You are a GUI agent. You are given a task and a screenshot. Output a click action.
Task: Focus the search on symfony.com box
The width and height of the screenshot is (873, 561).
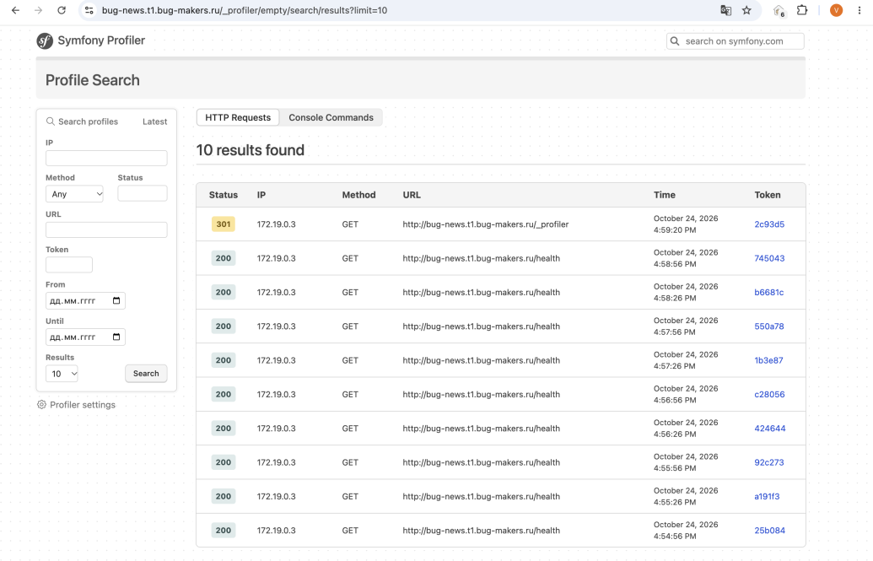735,41
